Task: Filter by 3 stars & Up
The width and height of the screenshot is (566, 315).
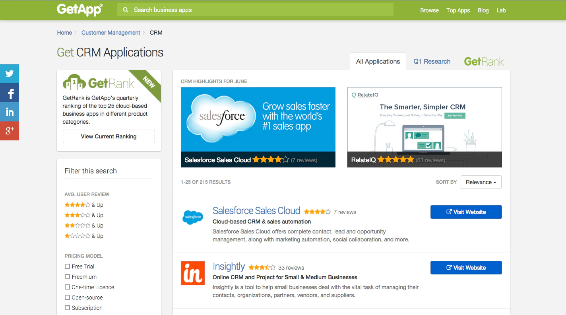Action: pos(84,215)
